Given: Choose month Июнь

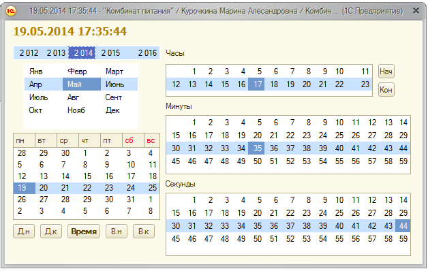Looking at the screenshot, I should tap(115, 84).
